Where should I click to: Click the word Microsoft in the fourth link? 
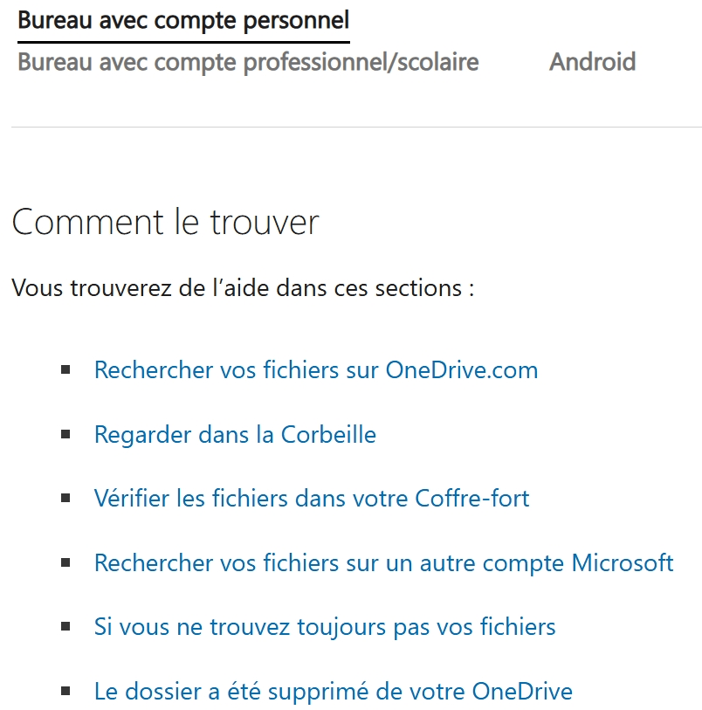623,562
